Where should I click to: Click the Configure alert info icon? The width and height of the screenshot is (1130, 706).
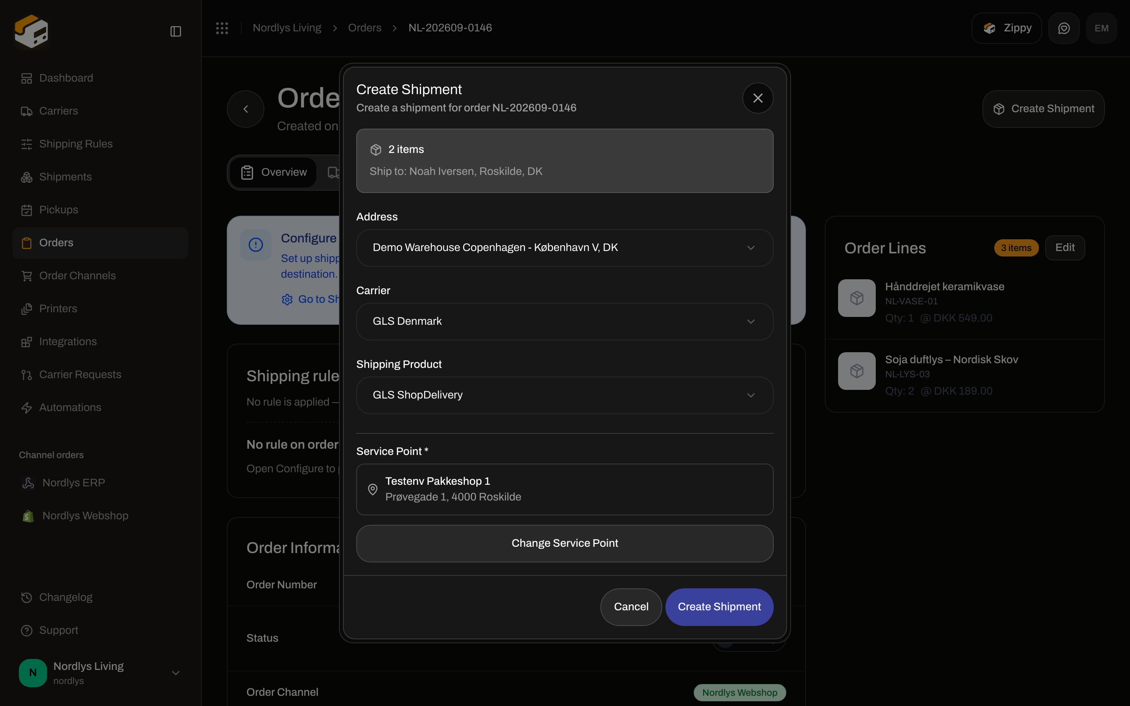(255, 245)
